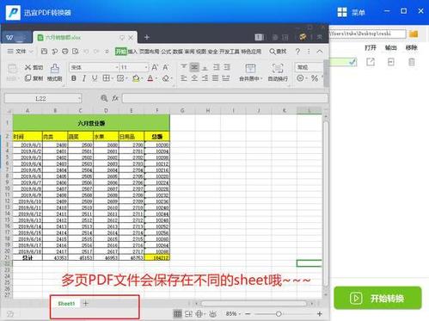Click the 开始转换 start conversion button
The height and width of the screenshot is (321, 429).
tap(377, 298)
